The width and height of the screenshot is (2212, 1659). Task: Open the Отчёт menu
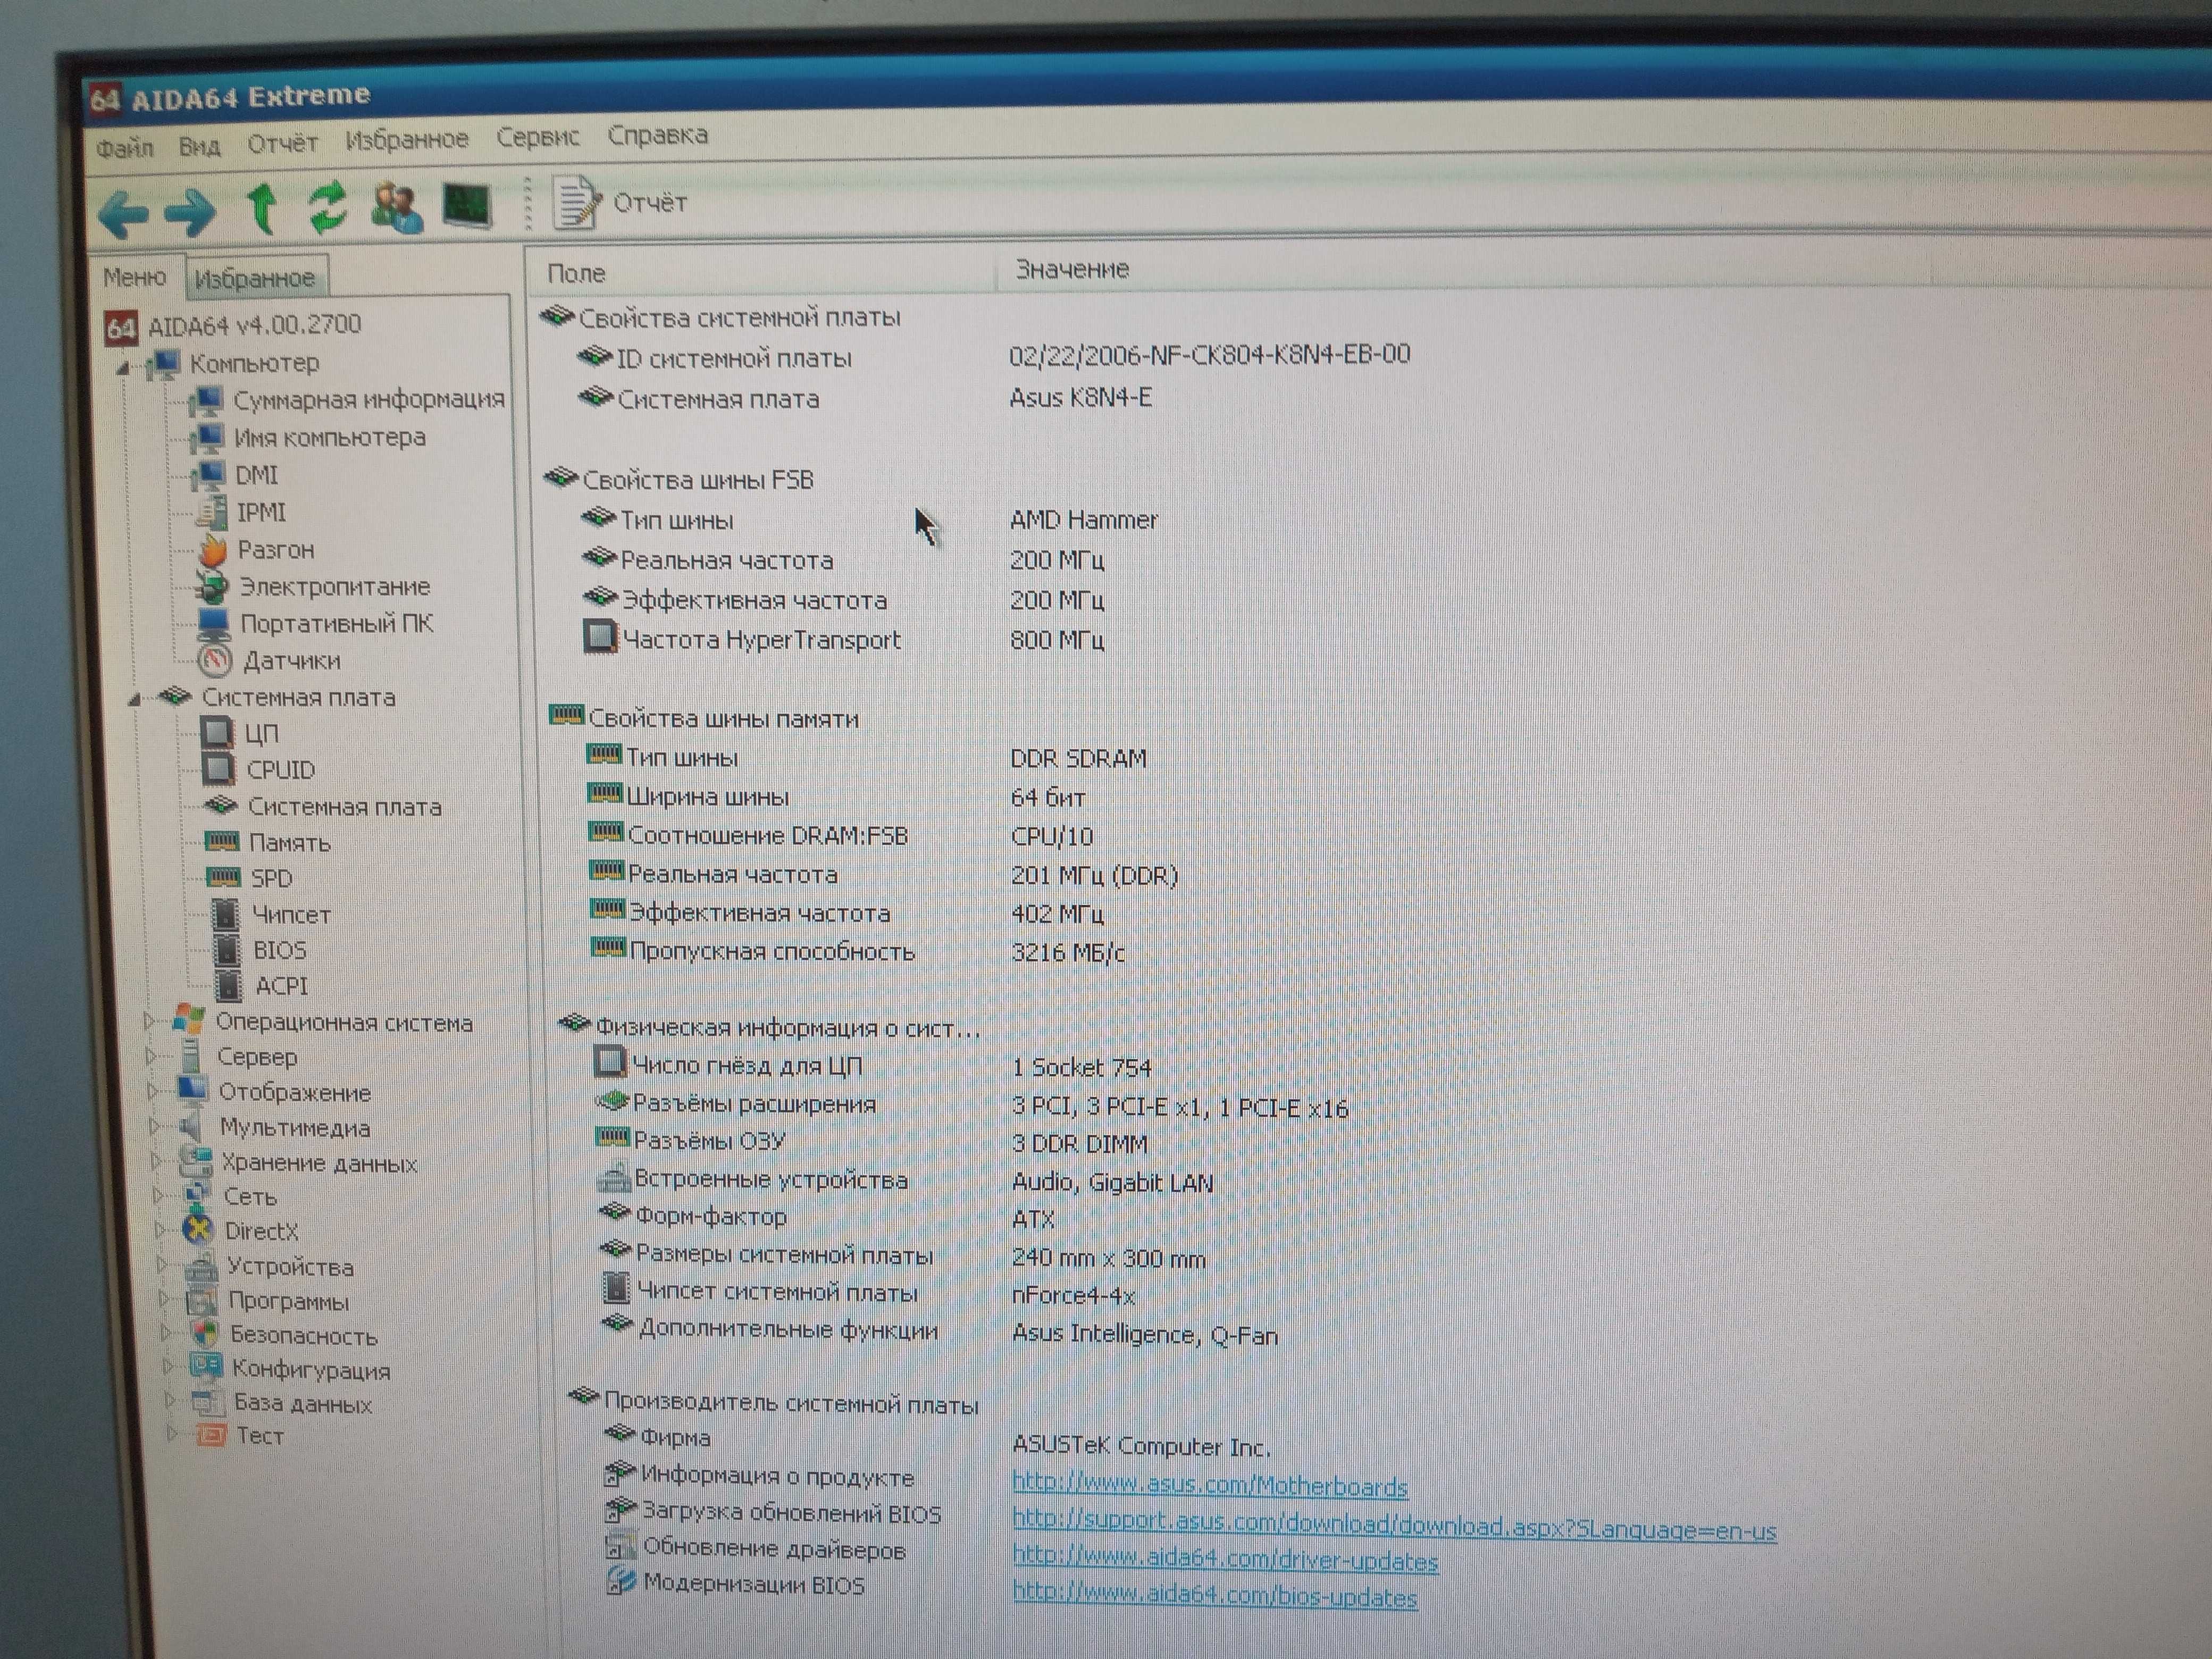point(282,143)
